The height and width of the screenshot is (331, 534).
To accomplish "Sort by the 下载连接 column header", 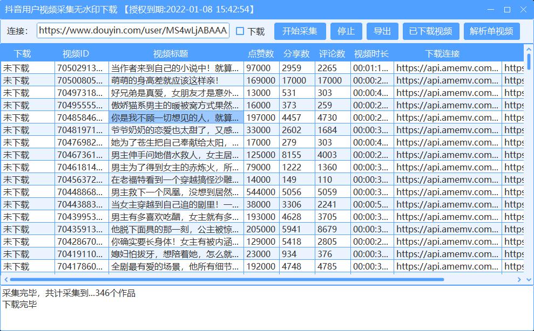I will (x=443, y=53).
